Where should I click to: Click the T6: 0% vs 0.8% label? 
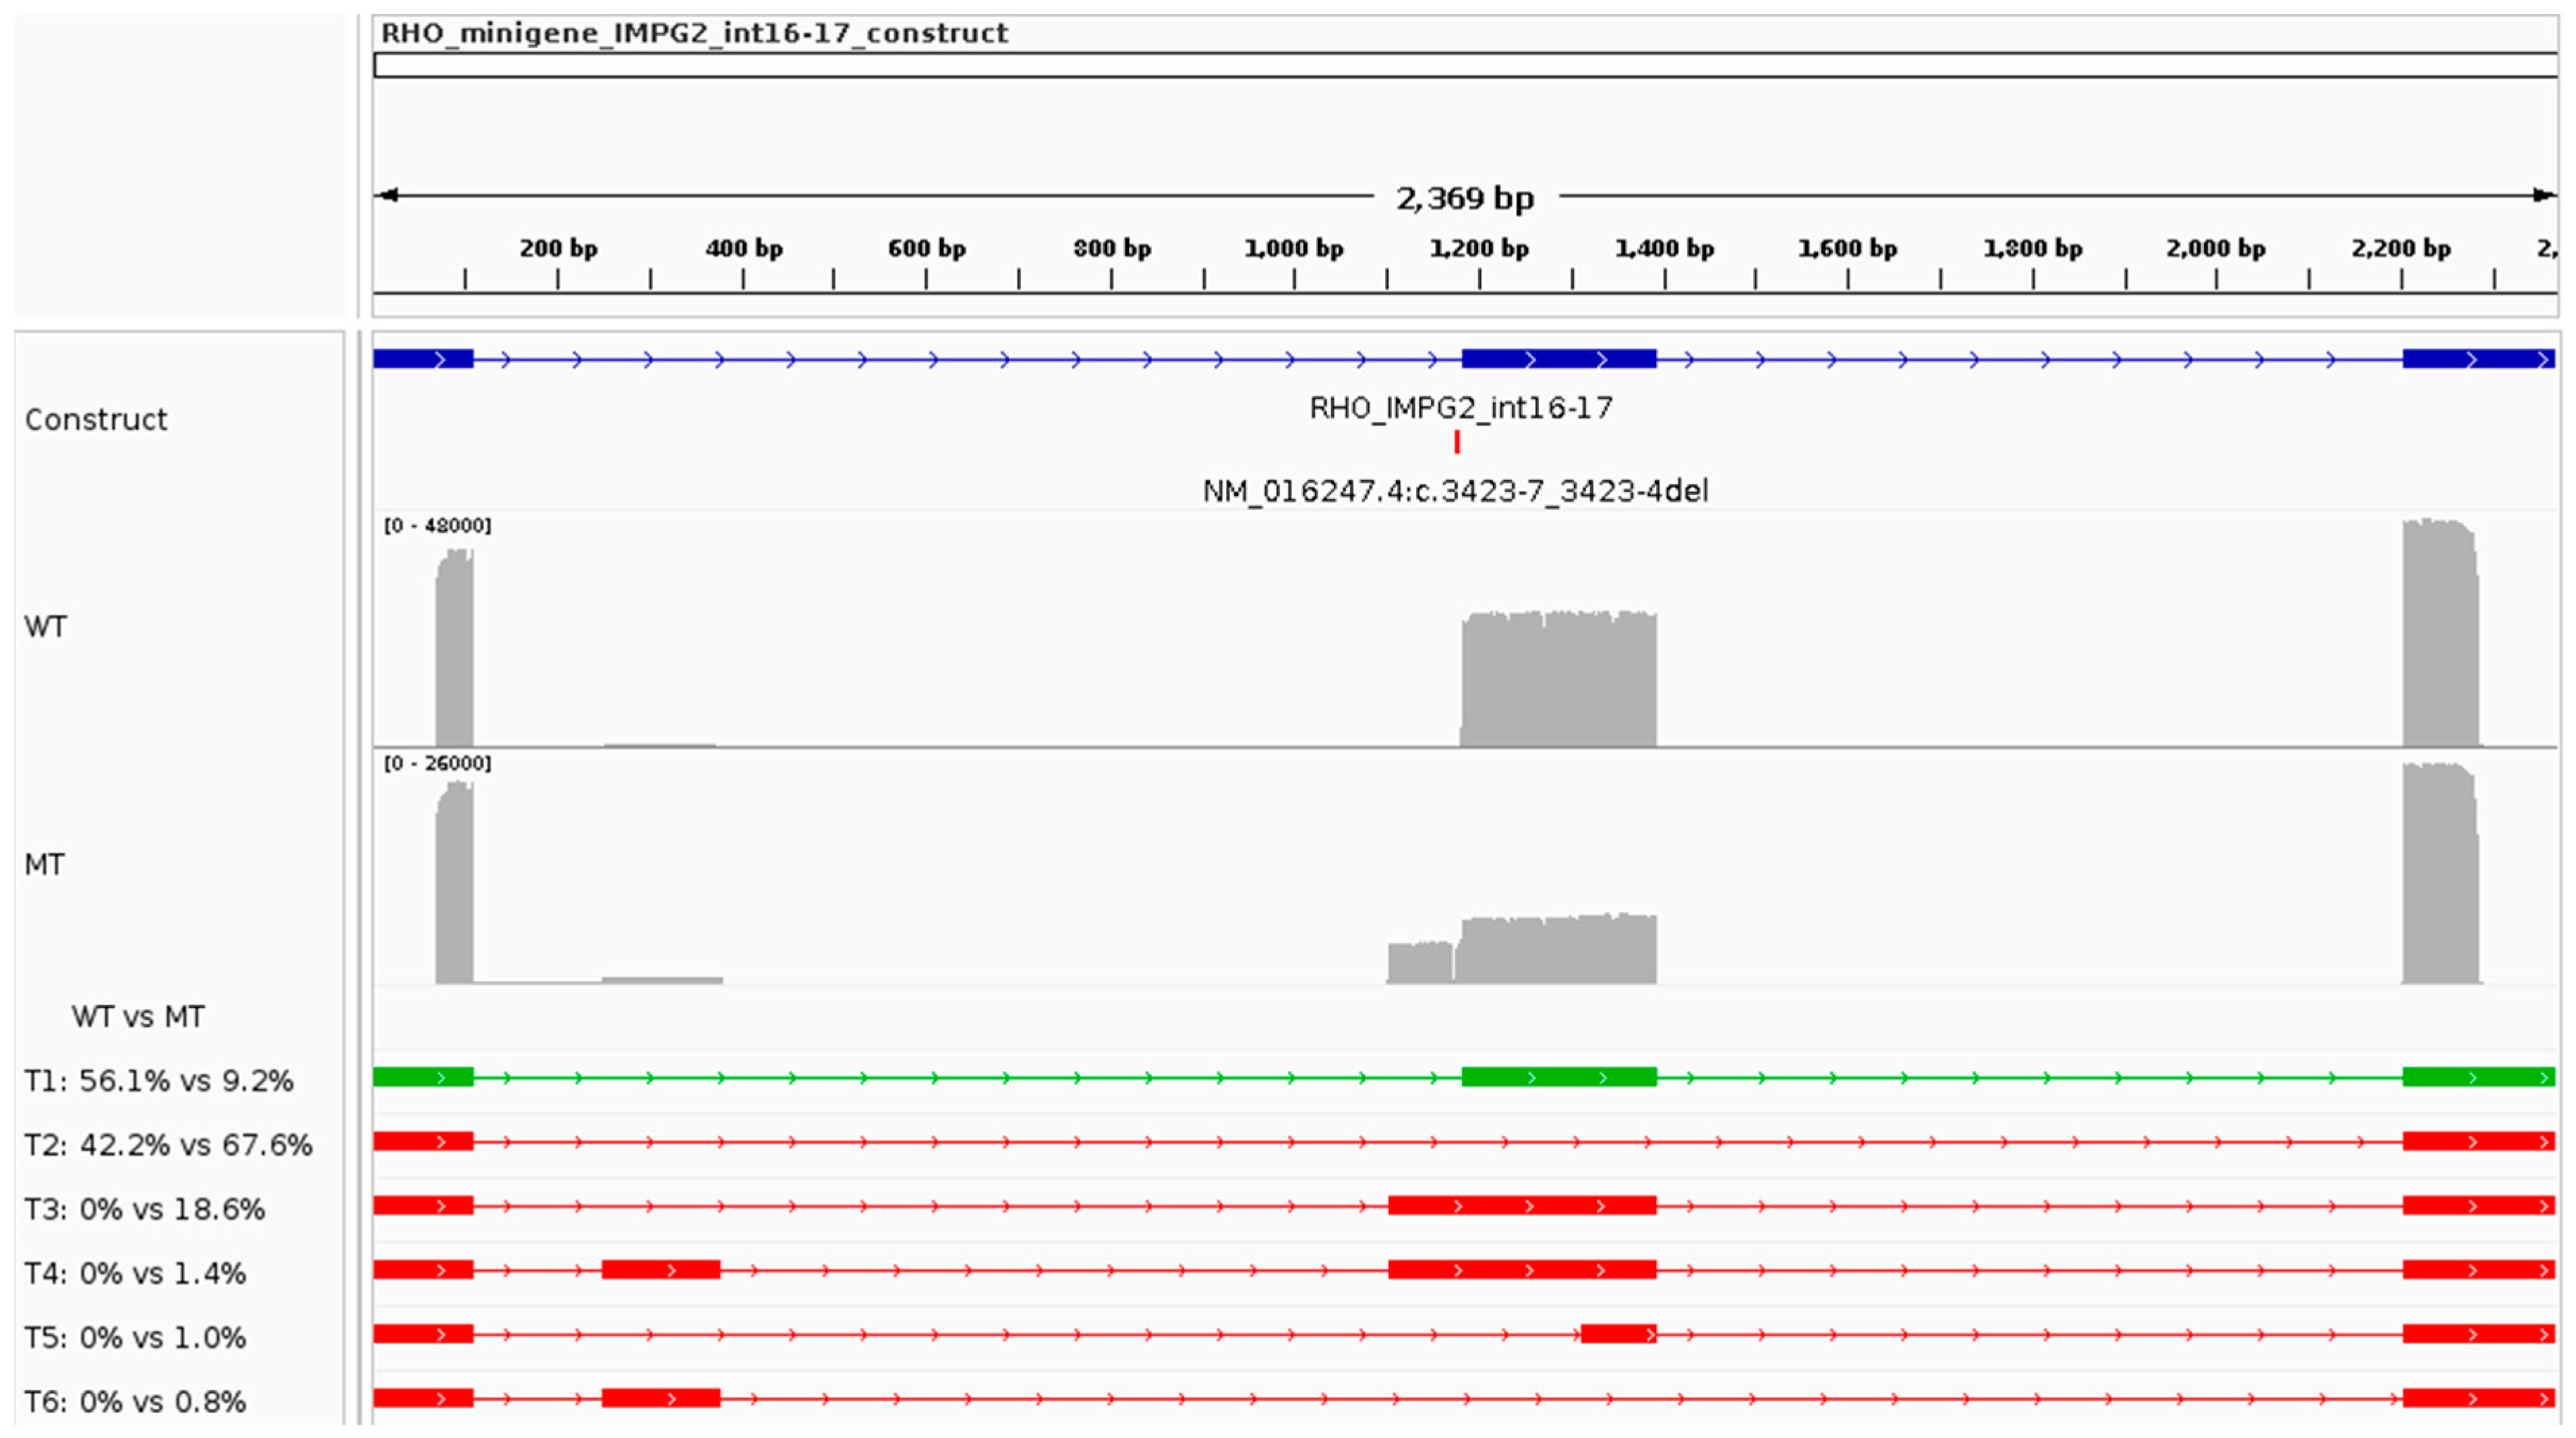(x=135, y=1401)
